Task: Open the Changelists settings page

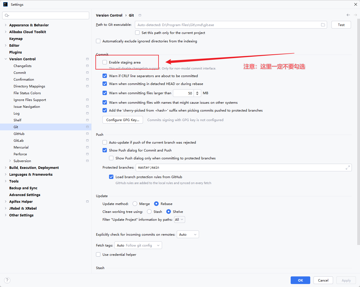Action: (23, 66)
